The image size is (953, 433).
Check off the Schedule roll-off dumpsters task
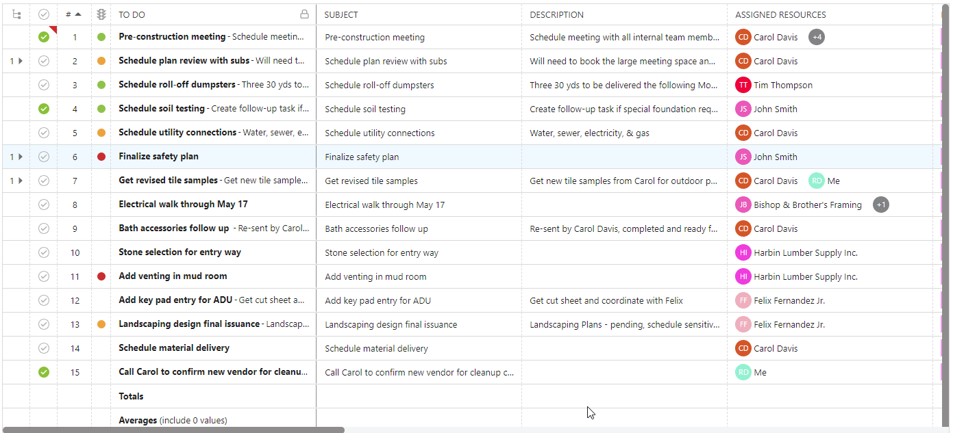point(43,85)
